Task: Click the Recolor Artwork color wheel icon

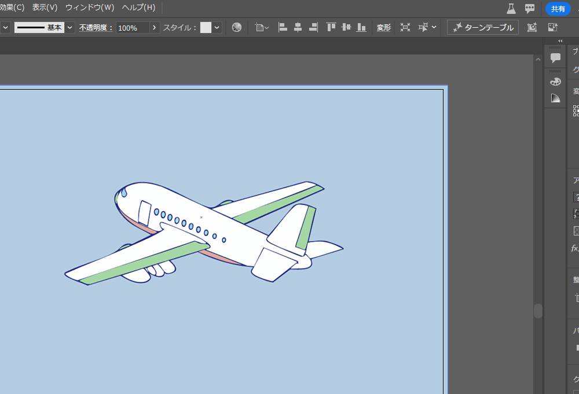Action: [237, 27]
